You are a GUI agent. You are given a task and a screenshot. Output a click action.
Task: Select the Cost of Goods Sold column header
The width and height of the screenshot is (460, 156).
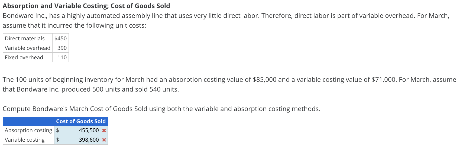(80, 121)
